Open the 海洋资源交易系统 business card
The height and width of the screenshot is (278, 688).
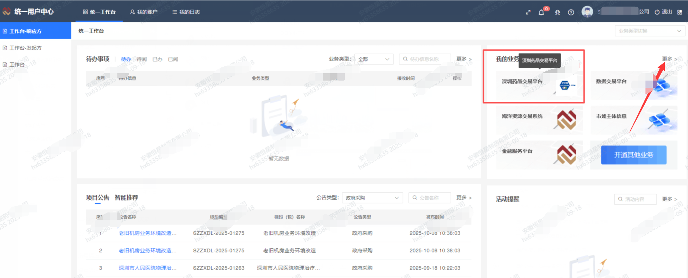coord(538,120)
